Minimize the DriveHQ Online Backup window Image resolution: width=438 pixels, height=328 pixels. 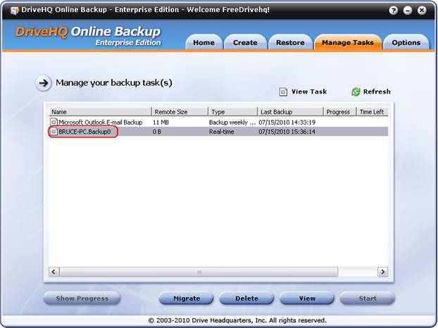408,11
